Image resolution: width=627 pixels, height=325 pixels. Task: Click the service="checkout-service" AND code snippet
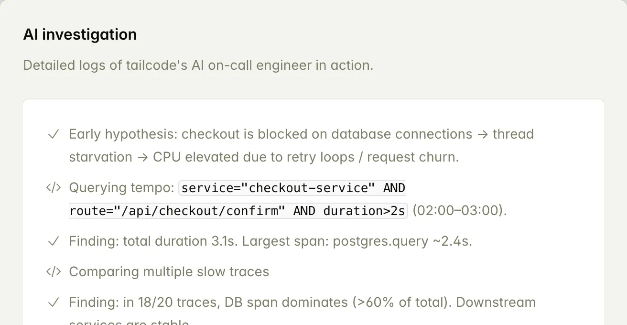293,188
